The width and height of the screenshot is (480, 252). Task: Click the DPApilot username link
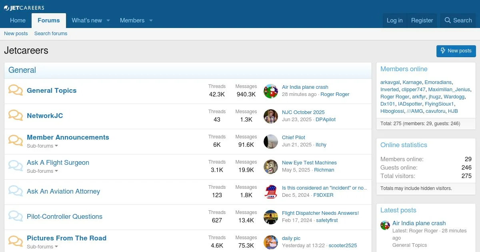[x=326, y=120]
